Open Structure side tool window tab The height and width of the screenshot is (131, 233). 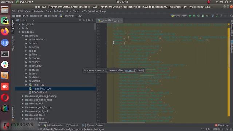(x=13, y=43)
